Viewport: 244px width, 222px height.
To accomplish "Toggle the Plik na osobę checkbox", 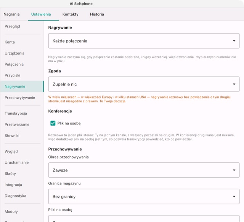I will 53,123.
